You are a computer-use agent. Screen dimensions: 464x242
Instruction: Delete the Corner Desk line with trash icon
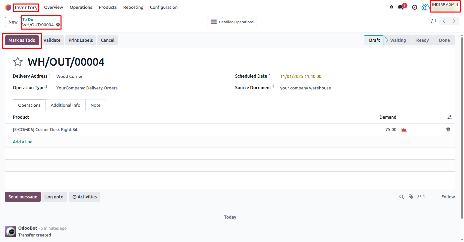(448, 130)
